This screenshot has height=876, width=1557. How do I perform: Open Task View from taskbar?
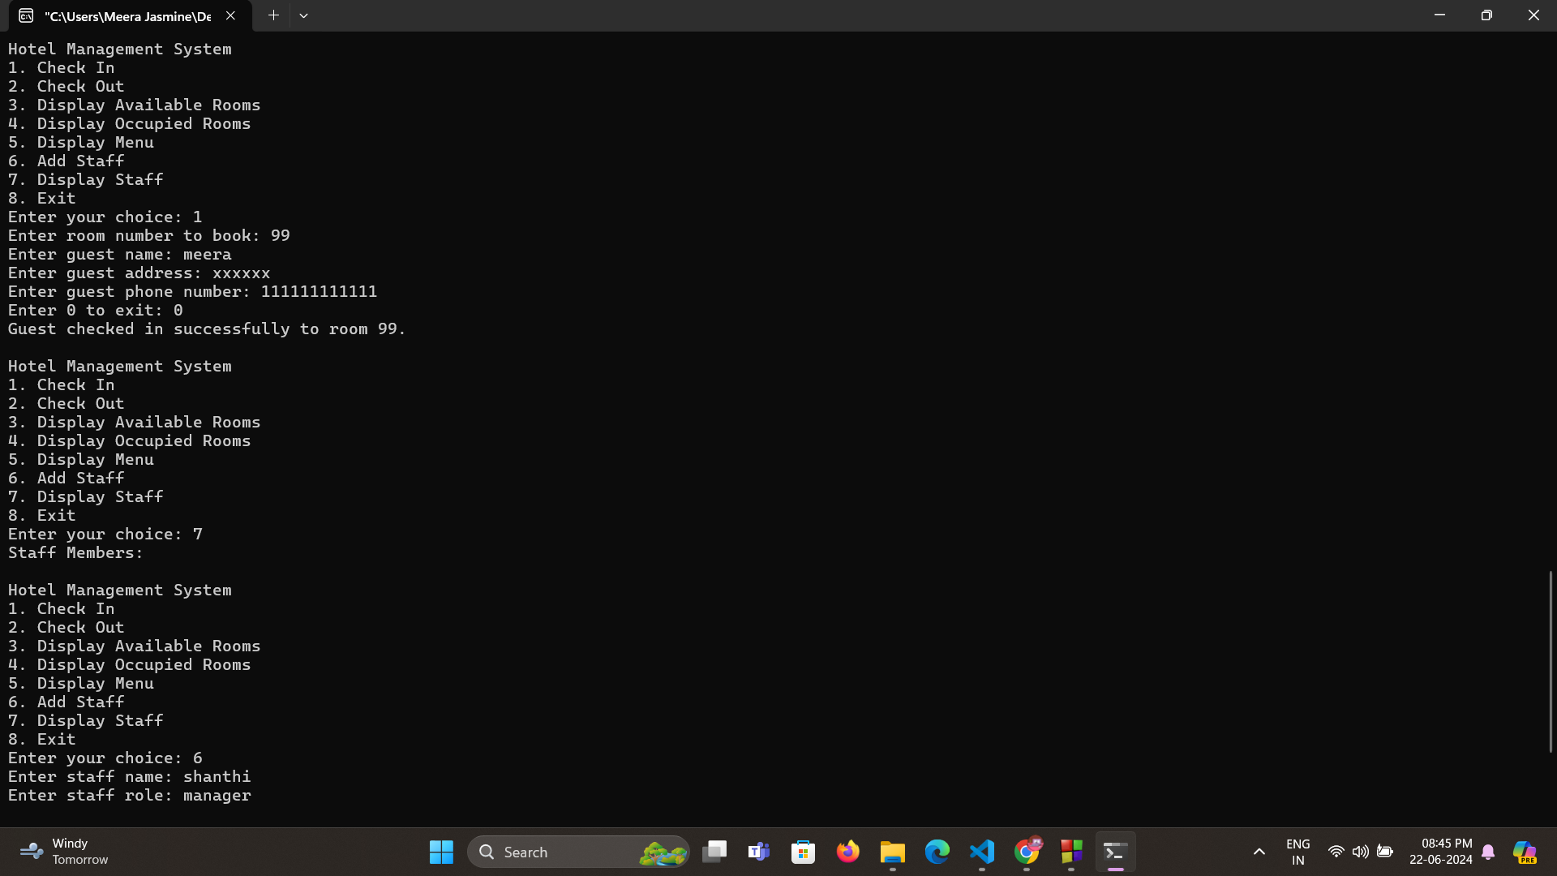714,852
